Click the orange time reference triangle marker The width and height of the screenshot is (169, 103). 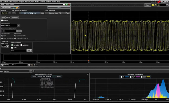tap(89, 60)
